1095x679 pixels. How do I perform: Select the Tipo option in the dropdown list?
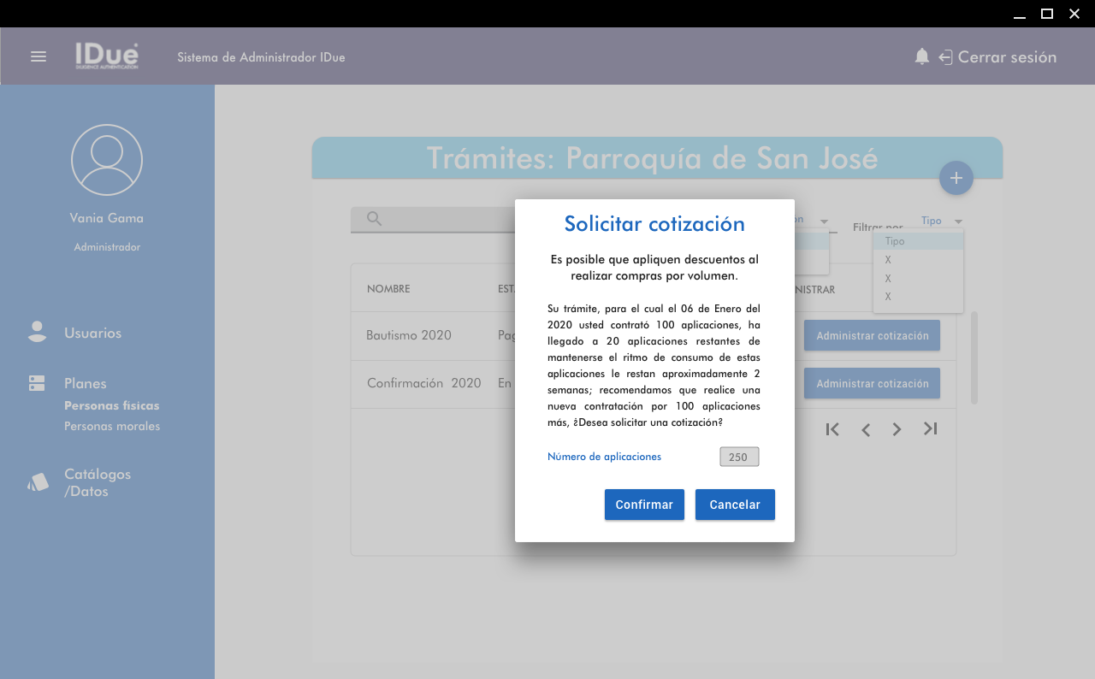917,241
